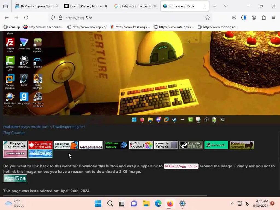Open the vok.rep.kp bookmark

pos(87,27)
